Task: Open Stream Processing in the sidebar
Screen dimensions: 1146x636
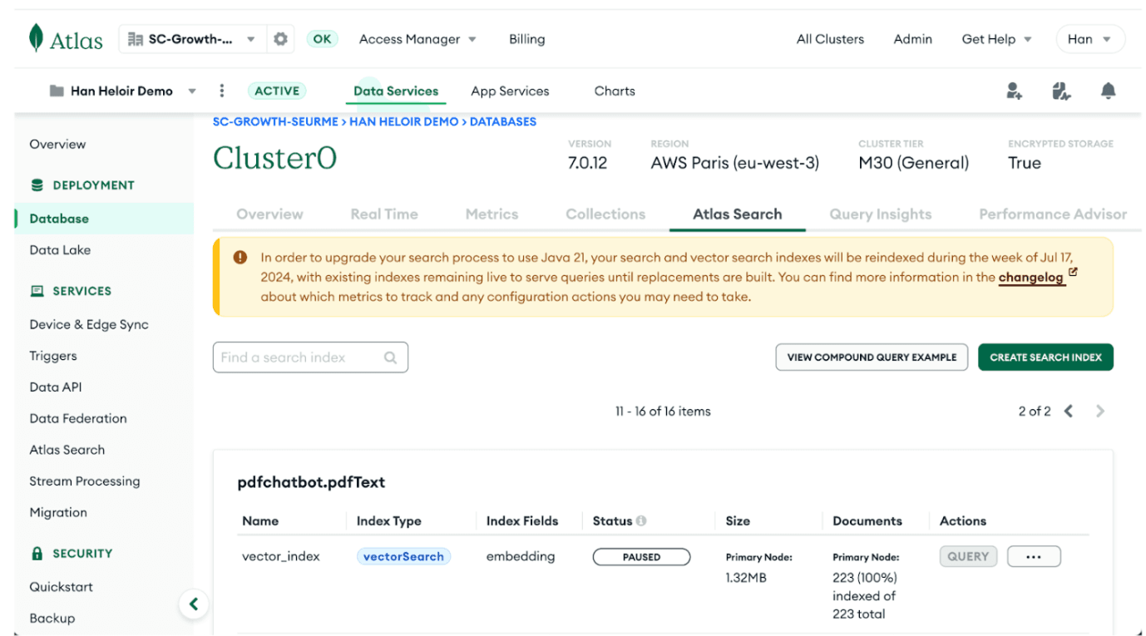Action: click(85, 481)
